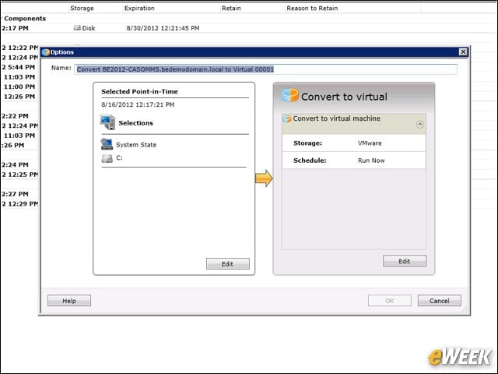Click the 8/16/2012 12:17:21 PM point-in-time text

click(138, 104)
